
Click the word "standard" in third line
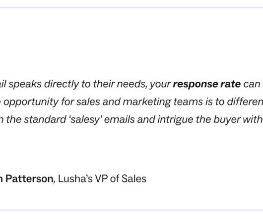(45, 119)
